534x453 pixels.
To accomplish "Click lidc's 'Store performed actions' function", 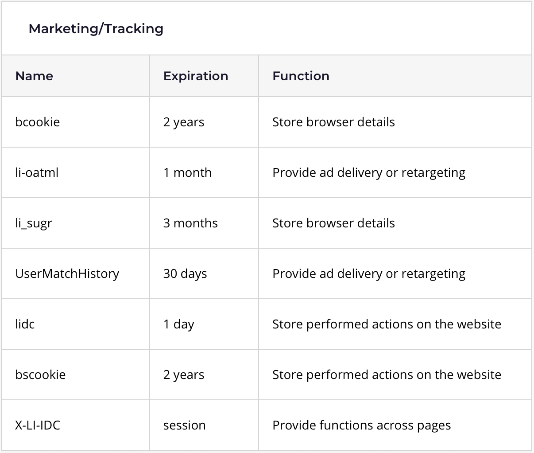I will point(387,324).
